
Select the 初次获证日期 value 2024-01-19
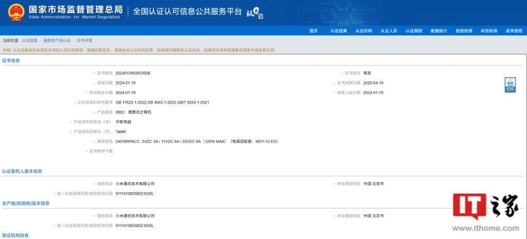tap(126, 93)
